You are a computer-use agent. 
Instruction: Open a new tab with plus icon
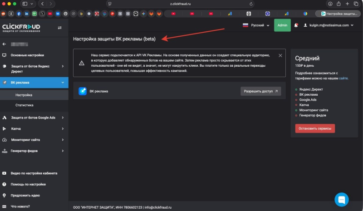[347, 4]
